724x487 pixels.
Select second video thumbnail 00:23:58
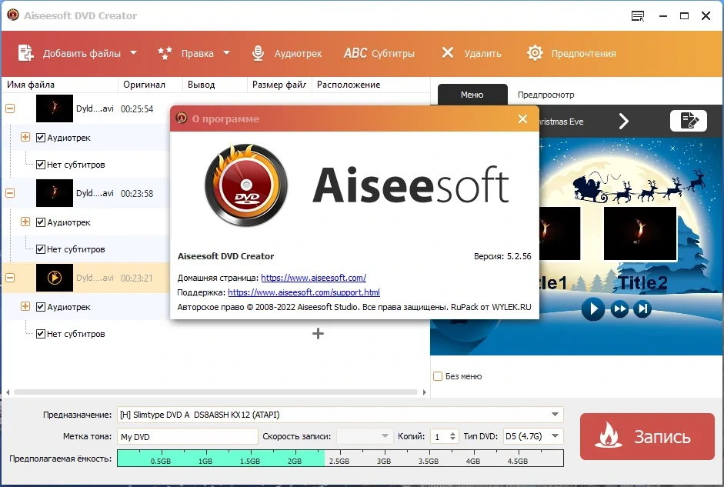(55, 193)
